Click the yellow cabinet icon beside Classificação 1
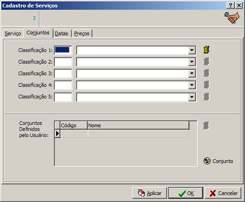This screenshot has width=245, height=202. (206, 50)
